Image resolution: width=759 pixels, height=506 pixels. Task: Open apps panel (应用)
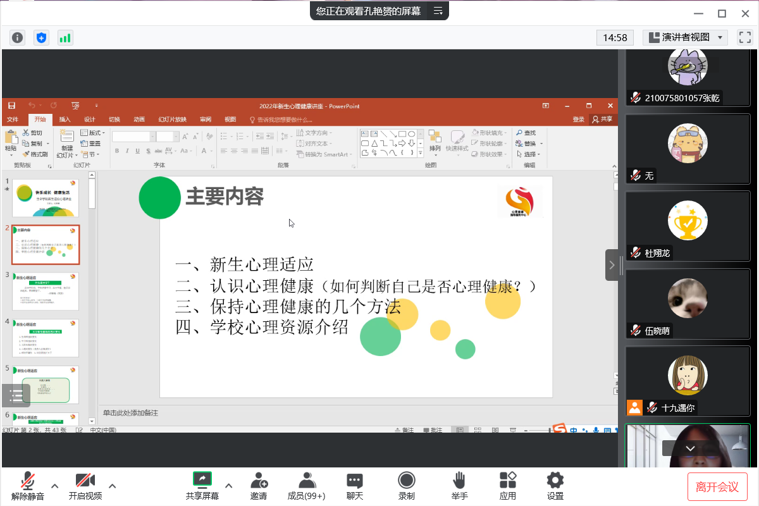click(x=507, y=486)
